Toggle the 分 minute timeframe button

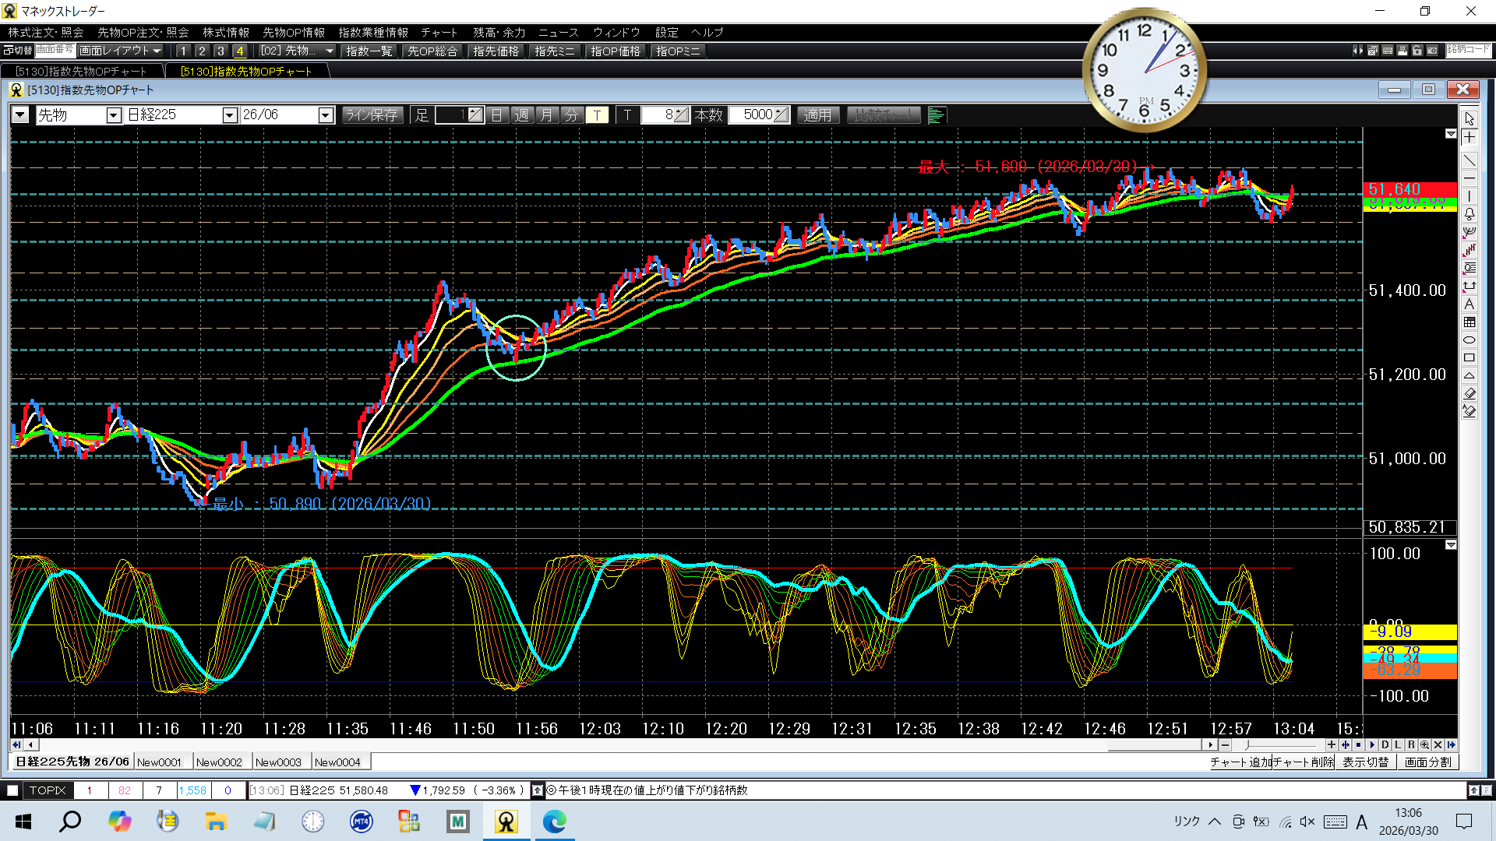tap(572, 115)
